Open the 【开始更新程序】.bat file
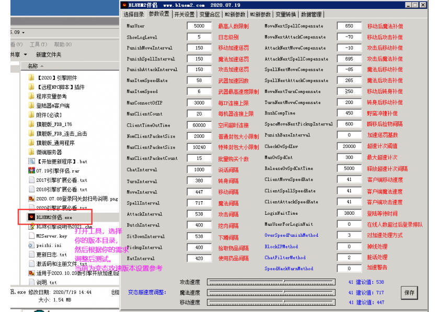 (x=62, y=161)
